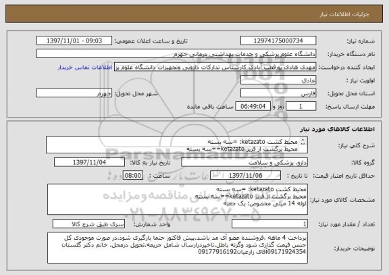Select the announcement date field 1397/11/01 - 09:03
This screenshot has height=275, width=389.
74,41
